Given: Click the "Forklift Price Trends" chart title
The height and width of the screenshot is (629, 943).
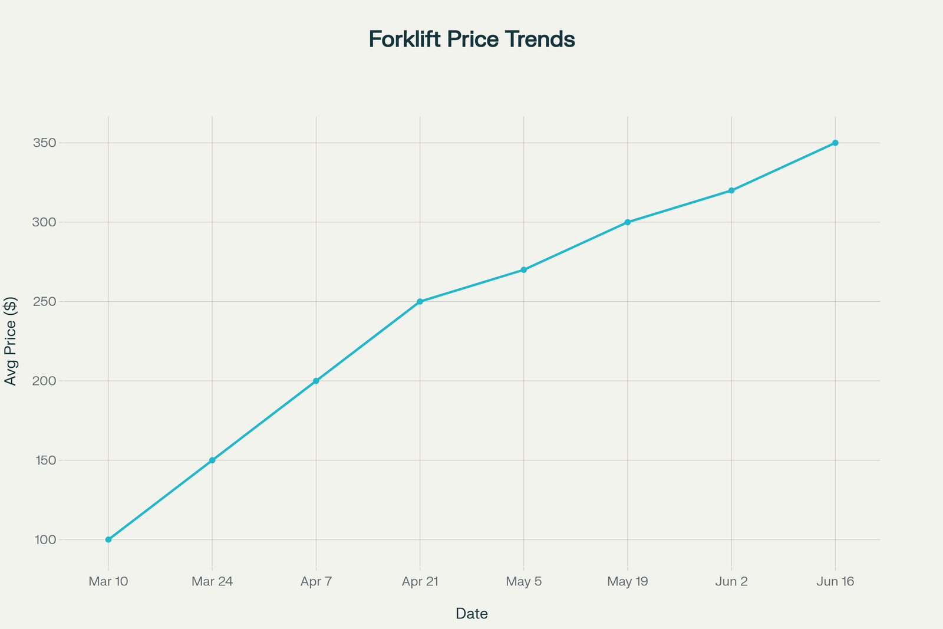Looking at the screenshot, I should [x=471, y=39].
